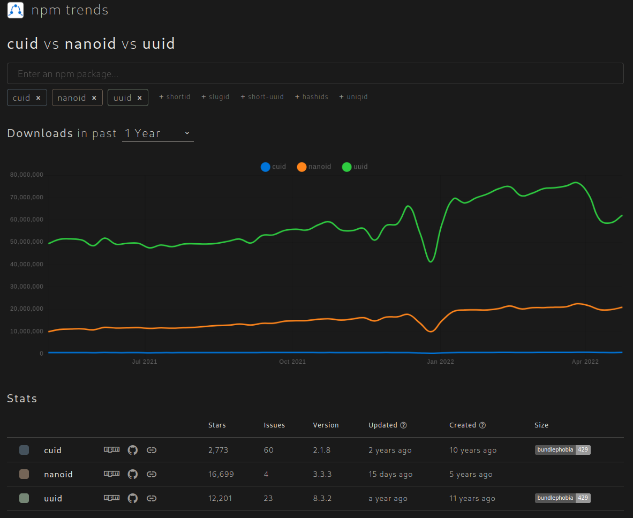Click the Size column header
This screenshot has width=633, height=518.
pyautogui.click(x=541, y=425)
